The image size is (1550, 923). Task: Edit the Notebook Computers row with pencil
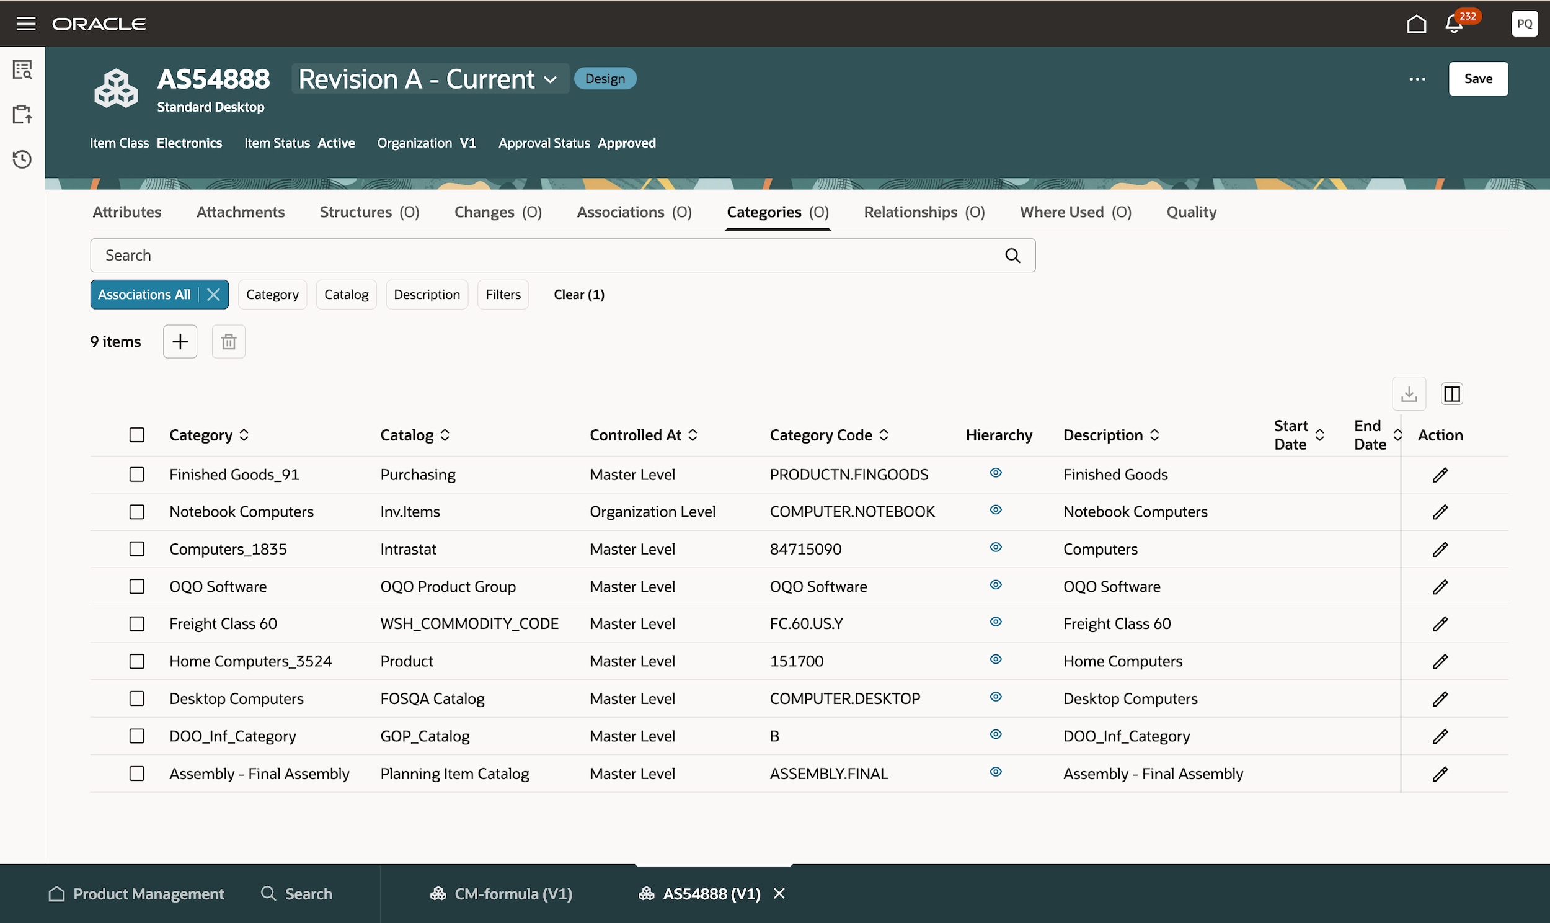(1440, 512)
